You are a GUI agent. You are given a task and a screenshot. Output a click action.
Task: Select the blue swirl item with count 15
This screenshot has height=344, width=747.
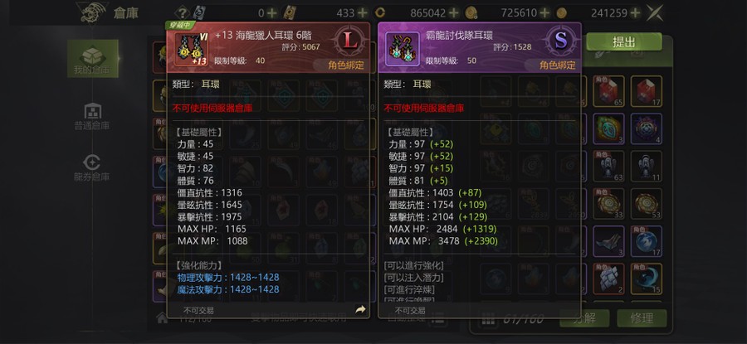(646, 279)
